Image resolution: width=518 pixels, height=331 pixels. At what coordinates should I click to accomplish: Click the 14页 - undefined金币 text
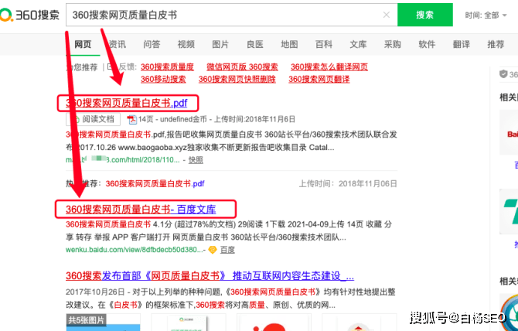[172, 119]
